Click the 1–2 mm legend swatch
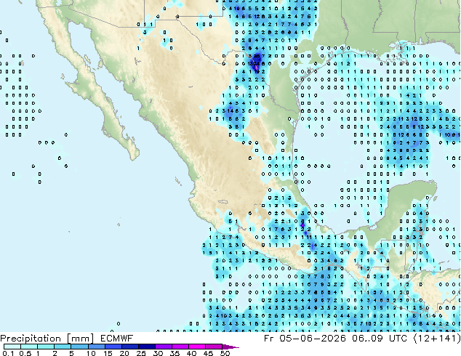The width and height of the screenshot is (461, 356). pyautogui.click(x=46, y=347)
